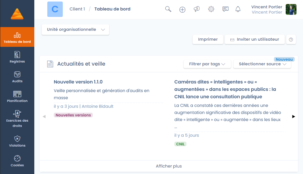Viewport: 303px width, 174px height.
Task: Click Inviter un utilisateur button
Action: (x=254, y=39)
